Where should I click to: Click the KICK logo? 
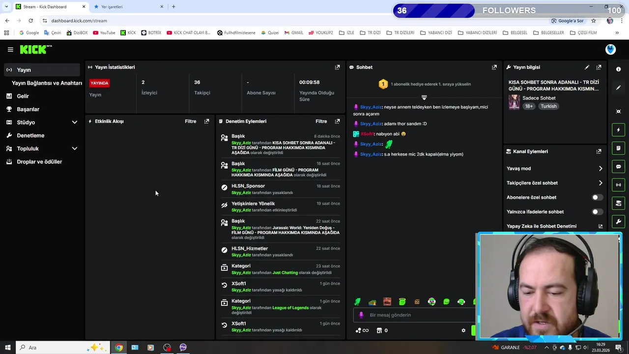click(x=35, y=49)
